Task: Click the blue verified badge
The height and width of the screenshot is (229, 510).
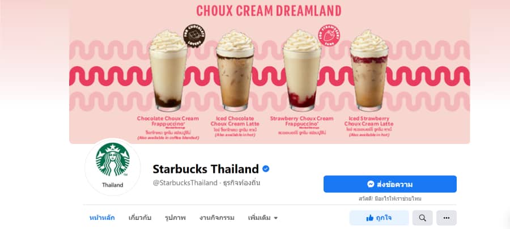Action: coord(266,169)
